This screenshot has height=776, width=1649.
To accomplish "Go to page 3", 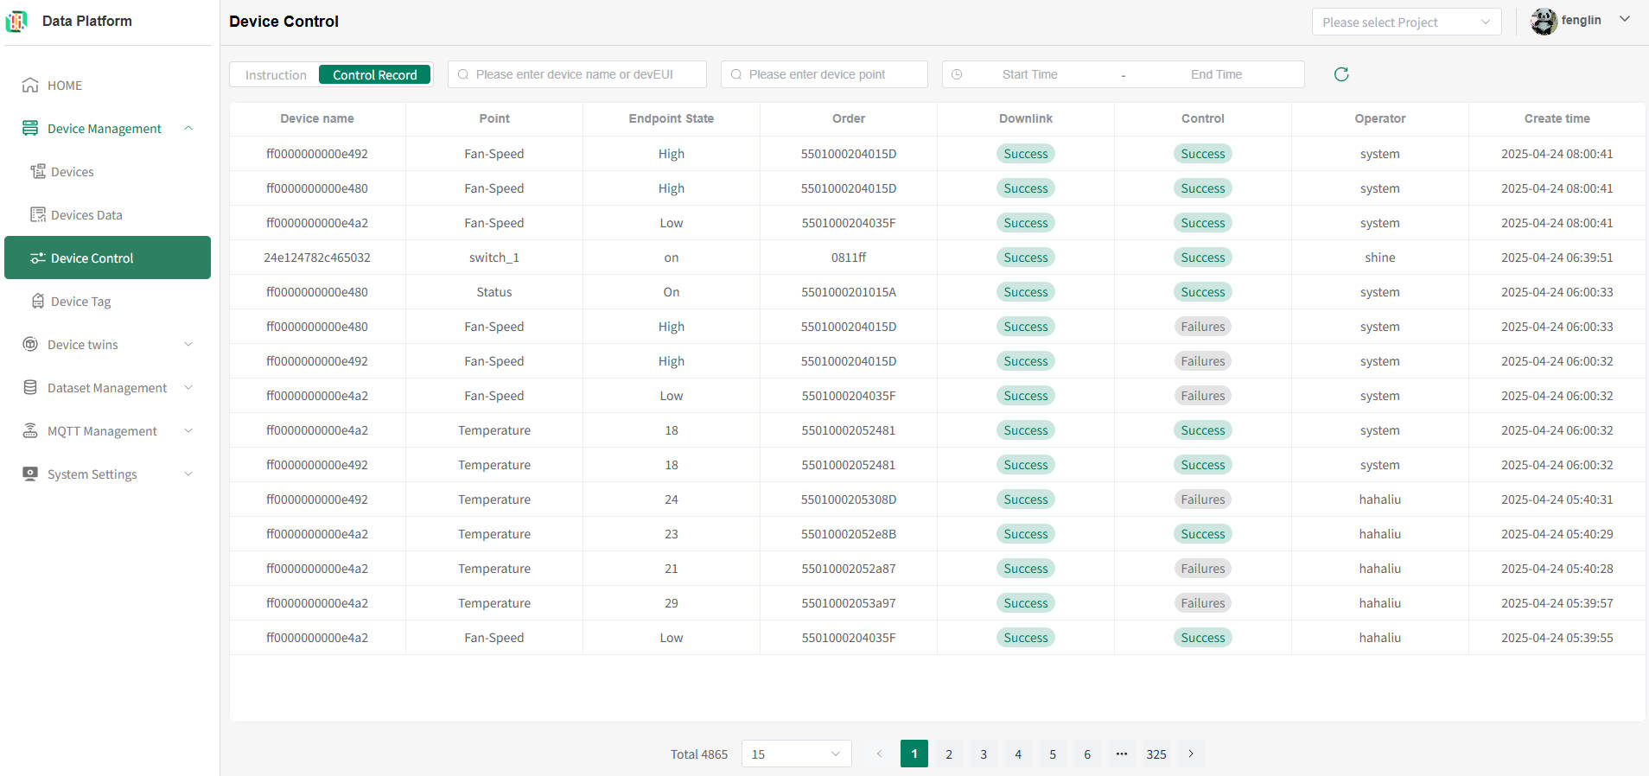I will (x=984, y=754).
